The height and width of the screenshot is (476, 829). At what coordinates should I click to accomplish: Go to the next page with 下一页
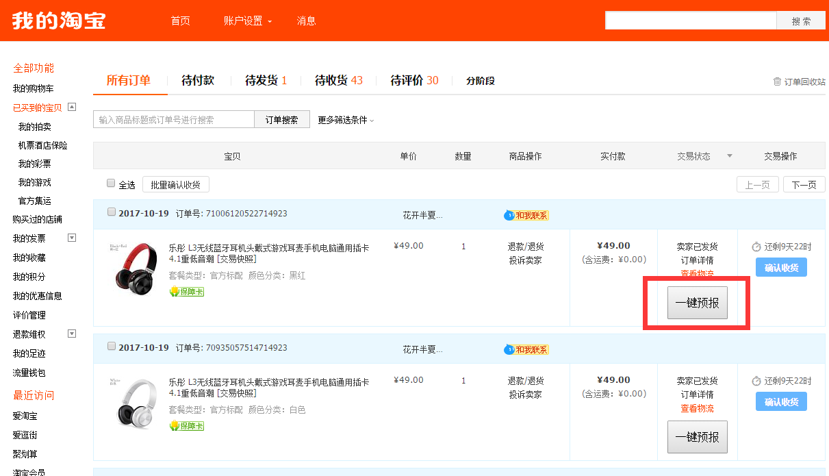point(804,185)
